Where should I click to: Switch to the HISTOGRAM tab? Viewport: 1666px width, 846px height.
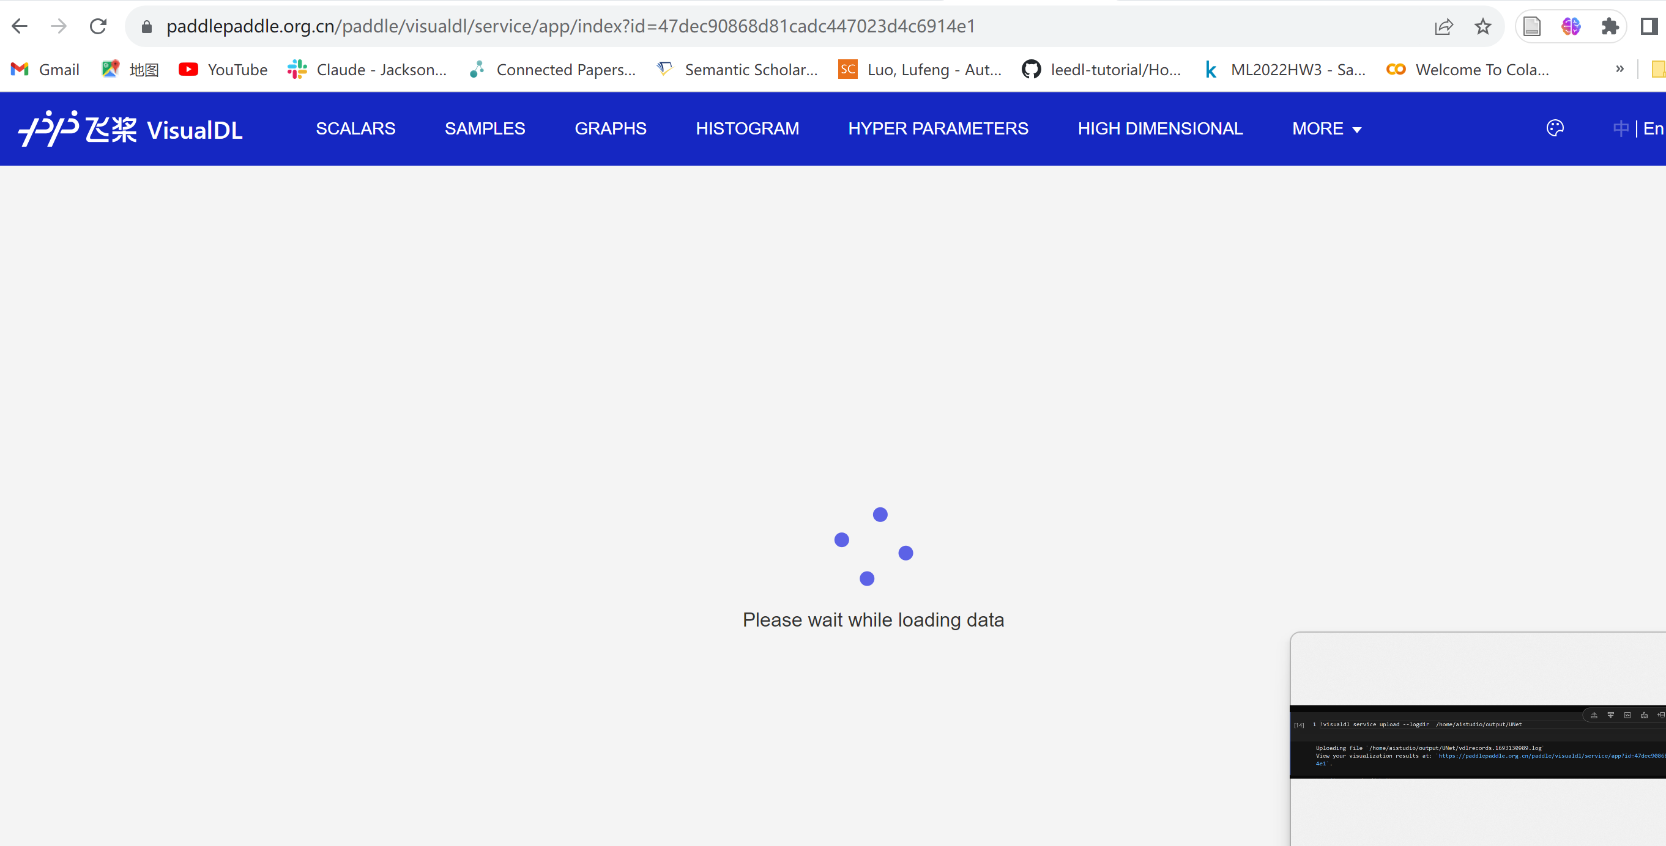(x=747, y=128)
